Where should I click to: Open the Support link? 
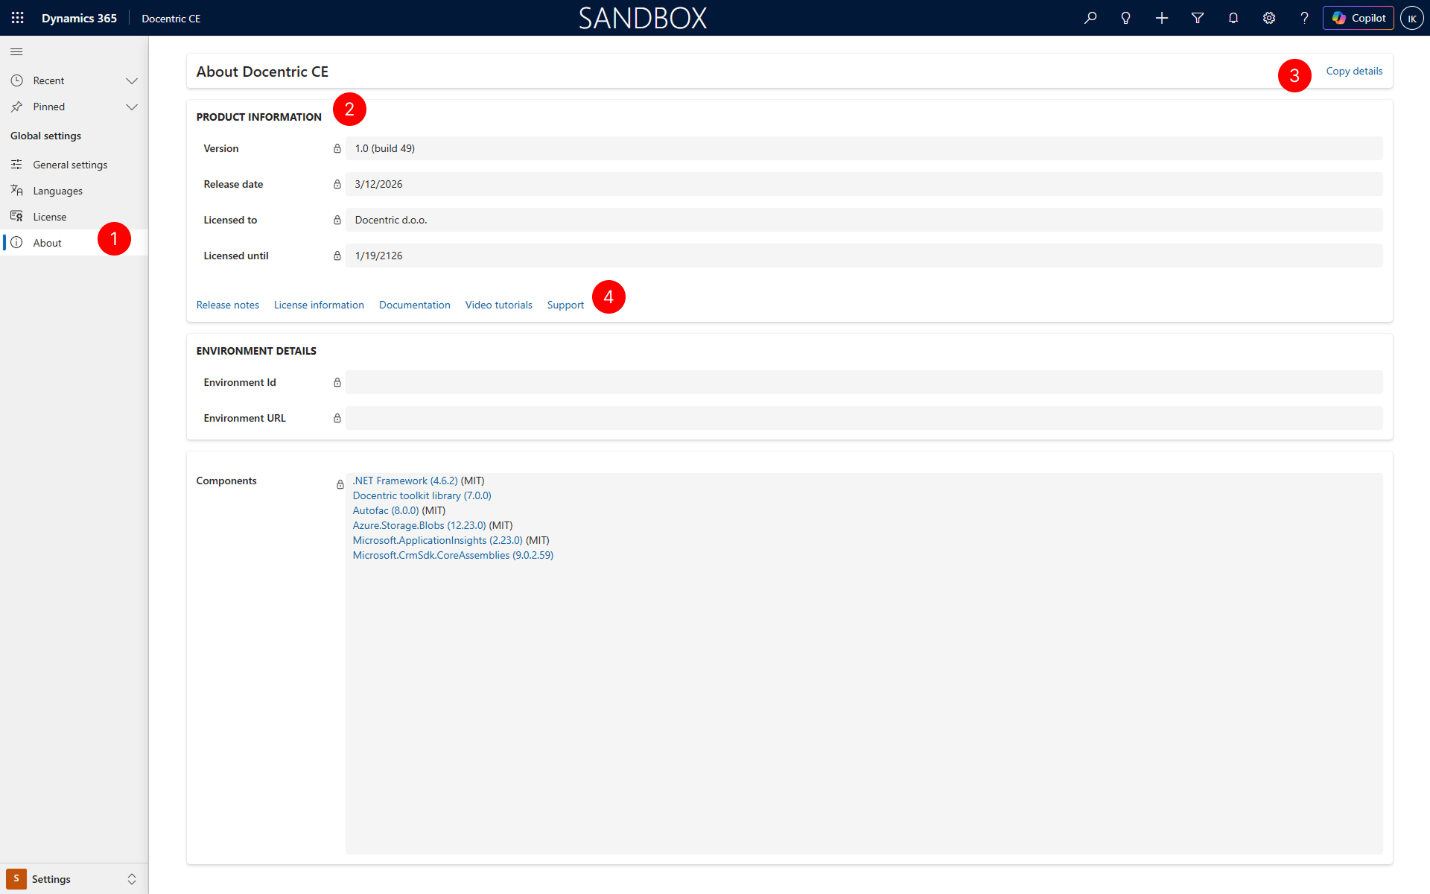click(565, 305)
